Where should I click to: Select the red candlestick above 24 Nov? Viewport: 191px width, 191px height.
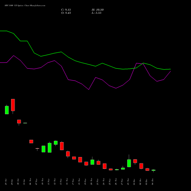(105, 166)
